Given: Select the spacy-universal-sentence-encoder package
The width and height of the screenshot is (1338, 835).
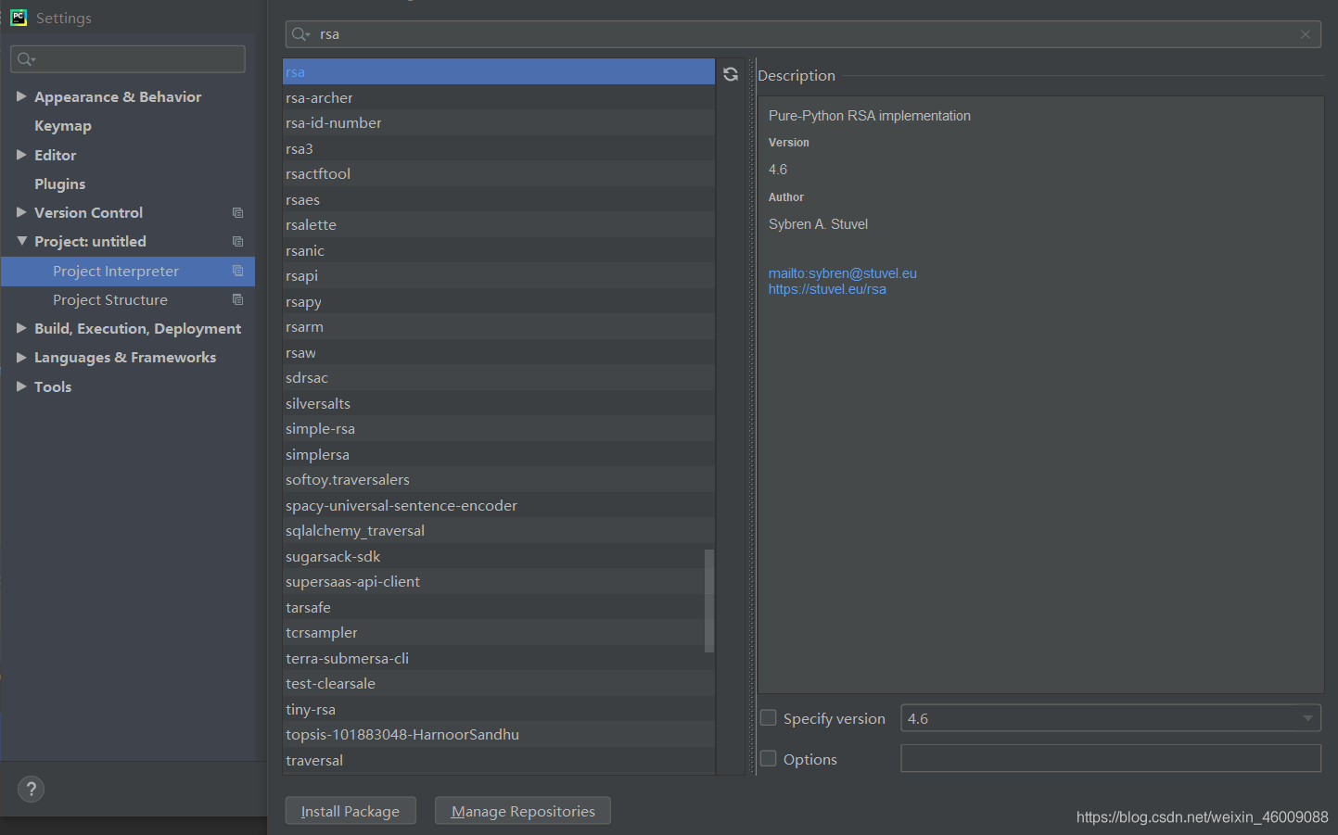Looking at the screenshot, I should tap(499, 505).
